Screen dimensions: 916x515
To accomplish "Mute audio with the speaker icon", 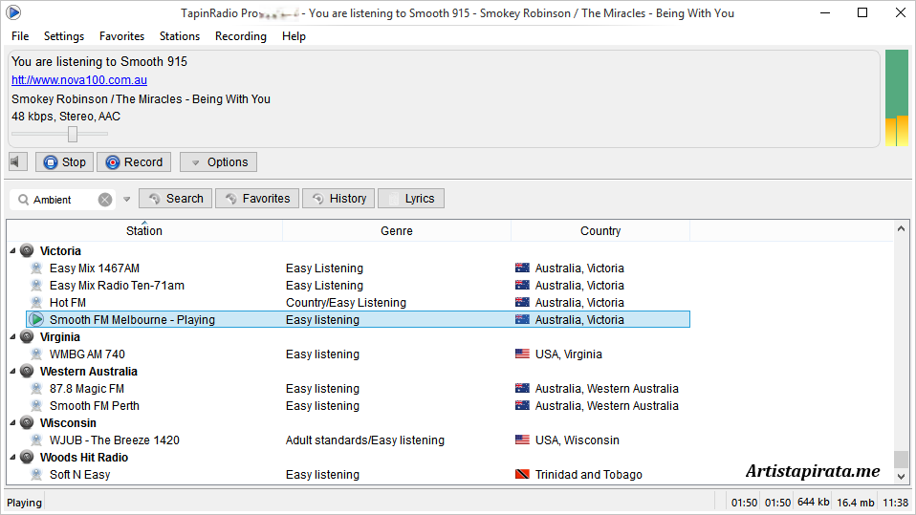I will coord(18,161).
